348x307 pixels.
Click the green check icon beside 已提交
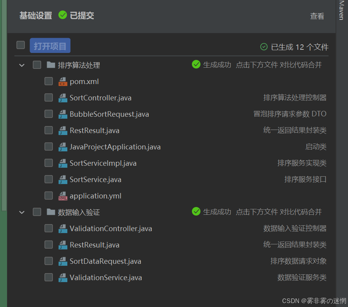[63, 15]
